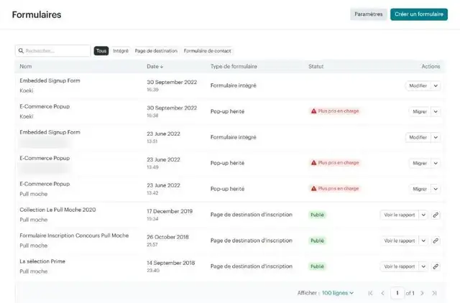Copy link for Collection Le Pull Moche 2020
The image size is (460, 303).
coord(436,215)
